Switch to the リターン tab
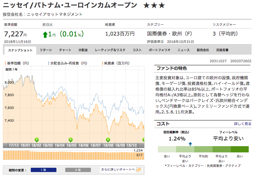257x178 pixels. point(46,50)
